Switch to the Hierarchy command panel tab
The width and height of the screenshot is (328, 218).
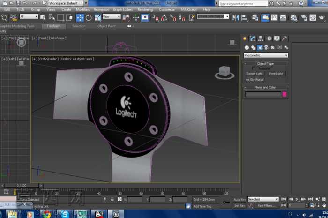pyautogui.click(x=261, y=38)
